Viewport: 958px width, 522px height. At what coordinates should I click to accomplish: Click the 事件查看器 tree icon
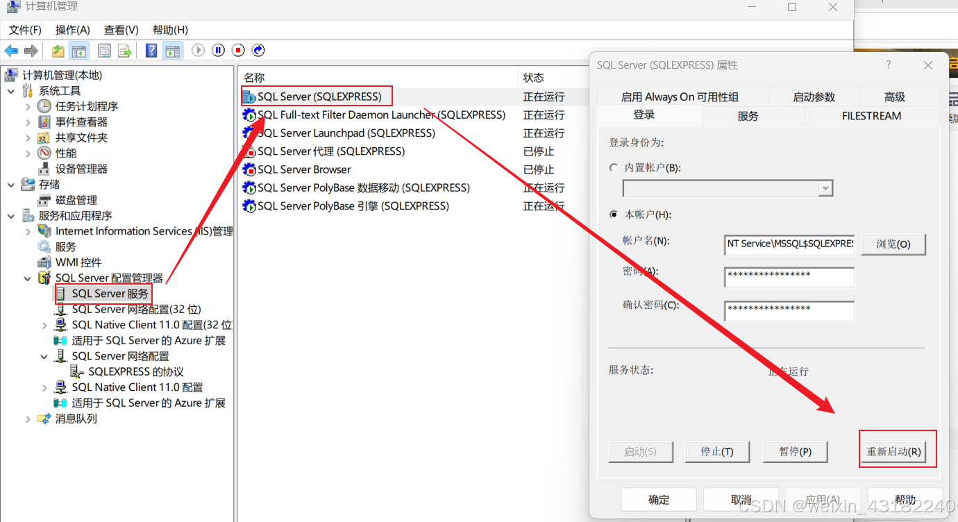(x=44, y=121)
